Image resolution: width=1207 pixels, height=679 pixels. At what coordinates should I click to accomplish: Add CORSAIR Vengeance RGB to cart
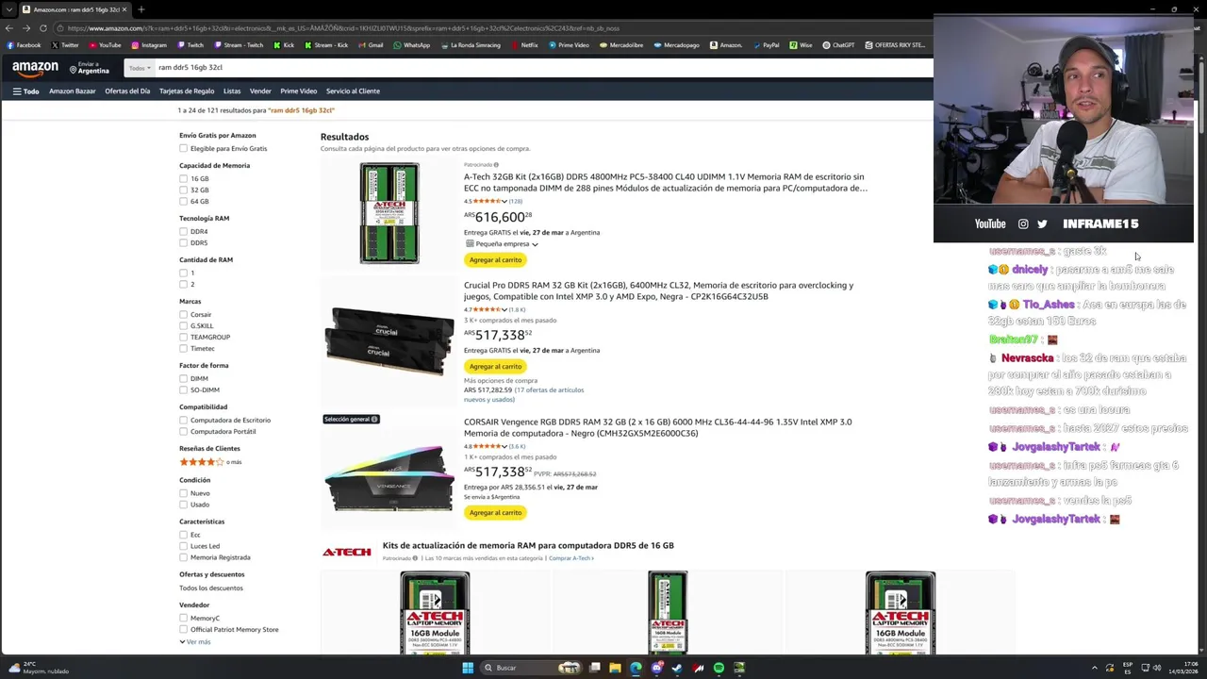(495, 513)
